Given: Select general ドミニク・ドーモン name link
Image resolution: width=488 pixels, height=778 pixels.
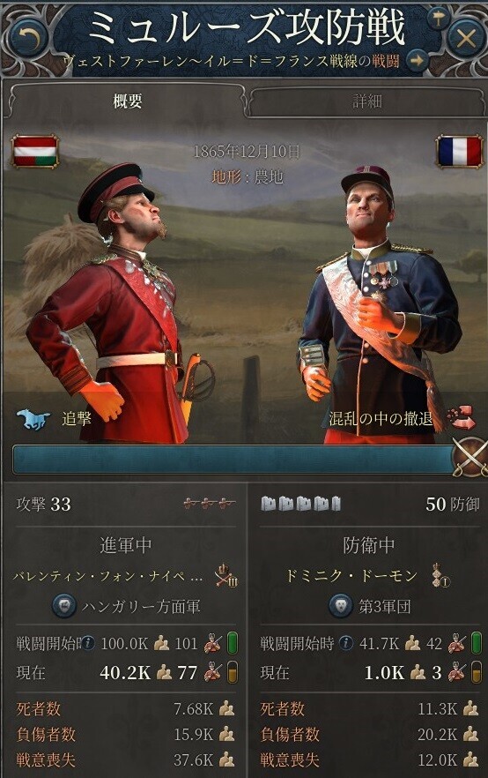Looking at the screenshot, I should (x=351, y=575).
